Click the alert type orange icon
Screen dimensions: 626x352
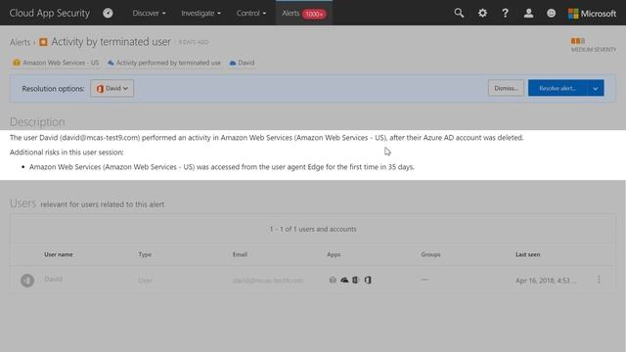[43, 42]
